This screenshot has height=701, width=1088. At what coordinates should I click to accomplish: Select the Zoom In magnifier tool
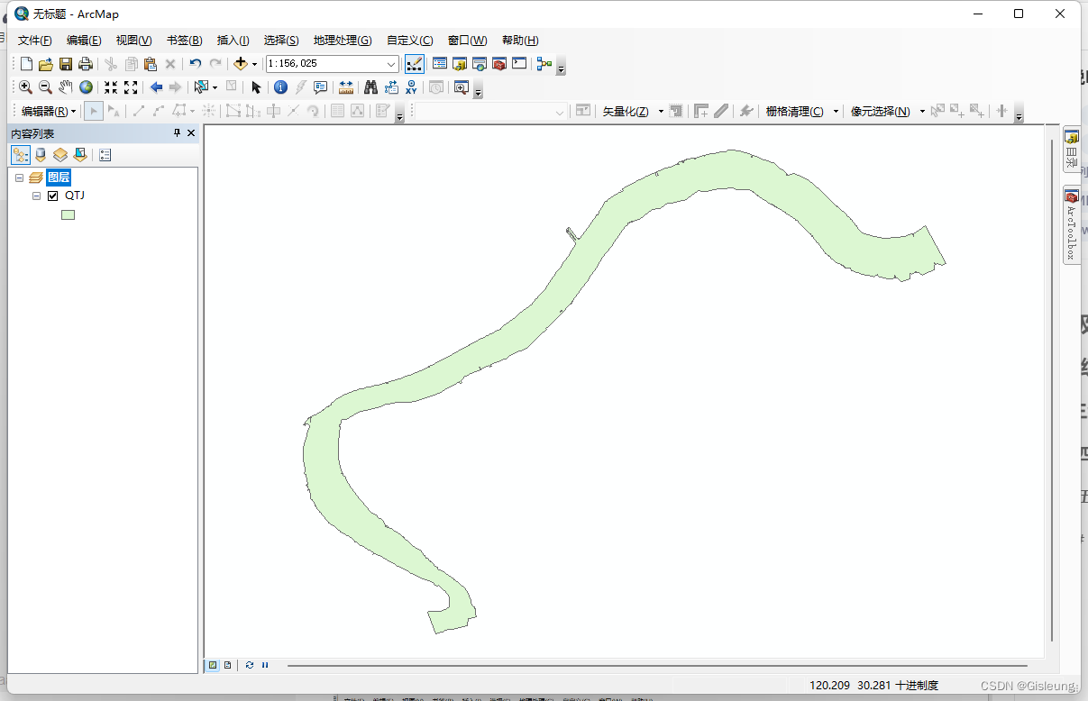25,87
